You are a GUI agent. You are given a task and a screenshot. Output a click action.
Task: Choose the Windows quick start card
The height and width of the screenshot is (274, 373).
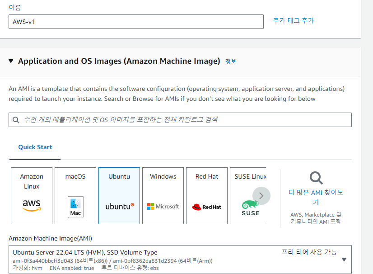pos(163,195)
